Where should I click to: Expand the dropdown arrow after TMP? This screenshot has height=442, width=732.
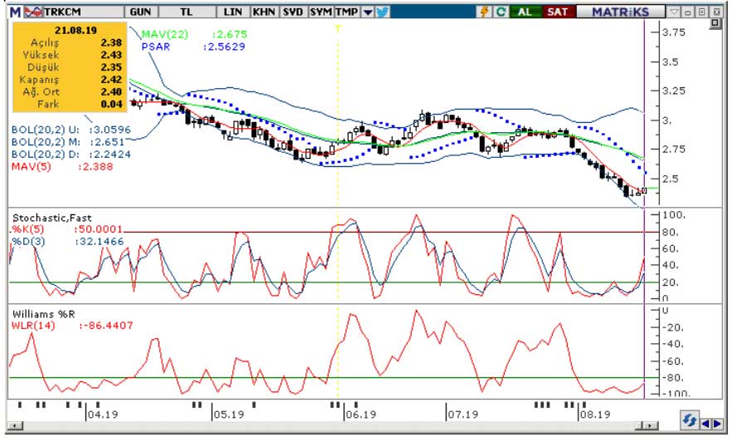point(368,12)
